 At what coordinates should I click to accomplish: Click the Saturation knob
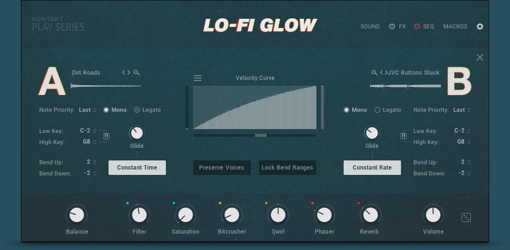[185, 215]
